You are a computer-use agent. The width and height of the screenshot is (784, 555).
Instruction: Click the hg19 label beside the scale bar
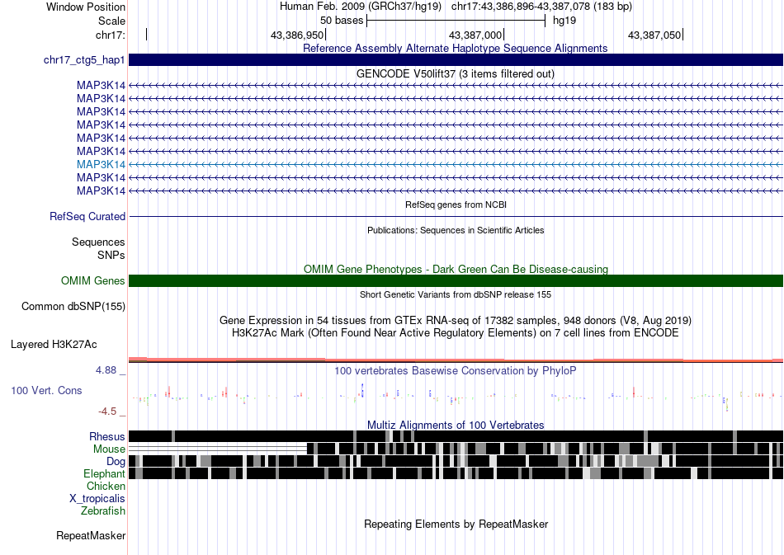click(564, 21)
